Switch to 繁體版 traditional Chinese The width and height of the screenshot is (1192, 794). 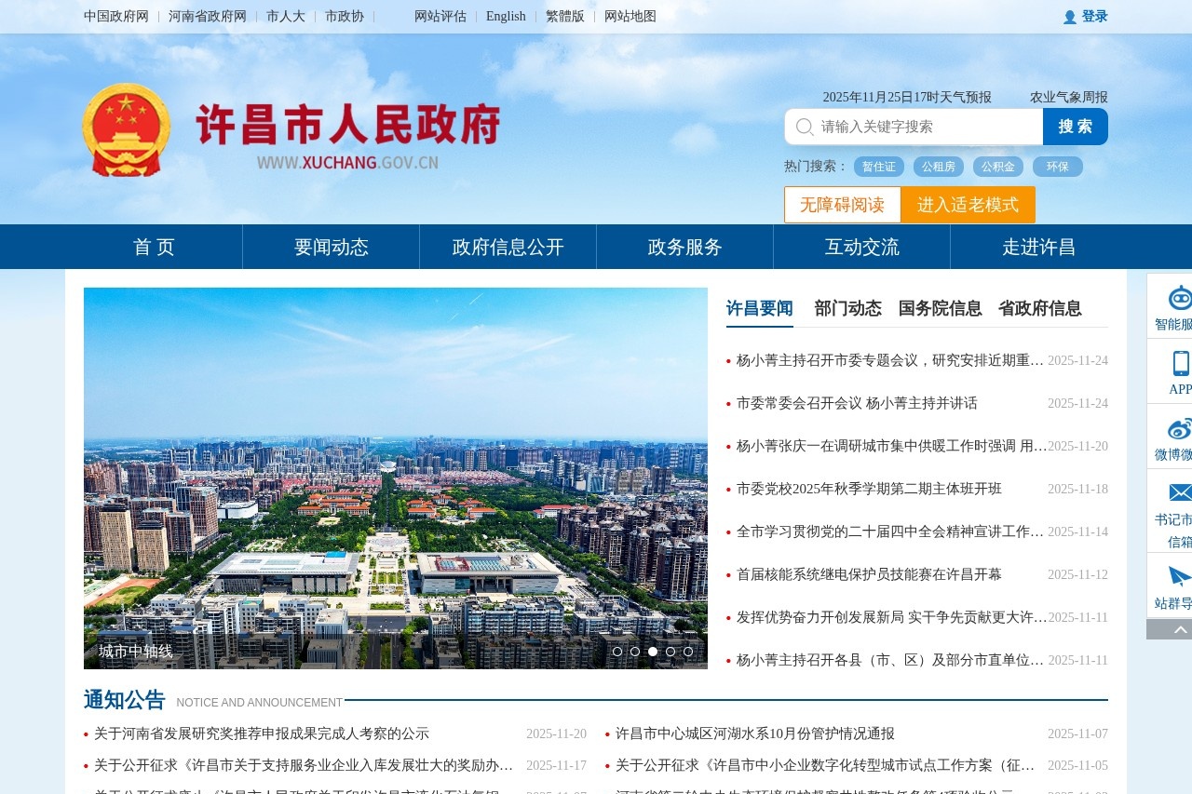(x=565, y=16)
